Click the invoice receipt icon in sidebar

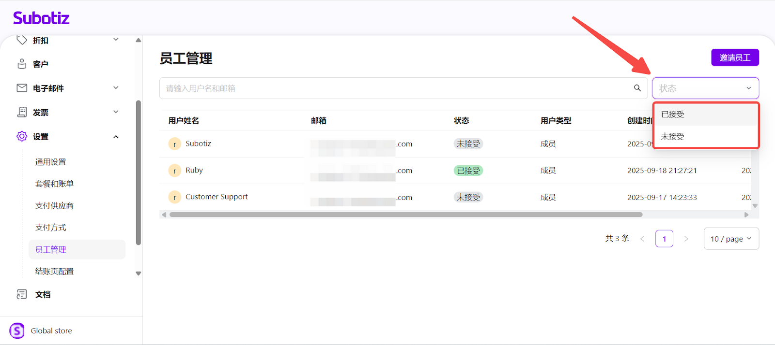click(22, 112)
